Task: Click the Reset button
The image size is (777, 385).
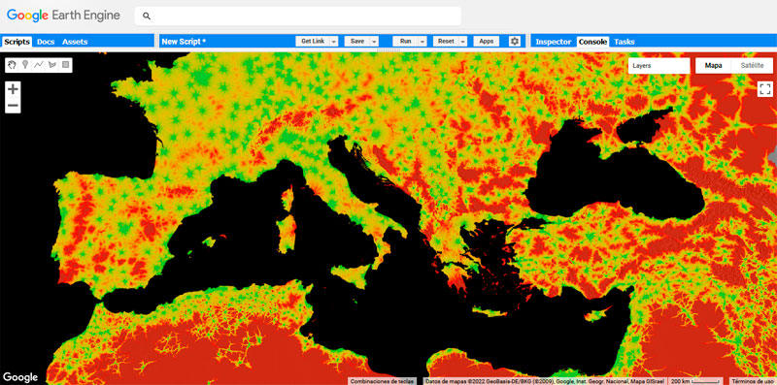Action: click(x=446, y=42)
